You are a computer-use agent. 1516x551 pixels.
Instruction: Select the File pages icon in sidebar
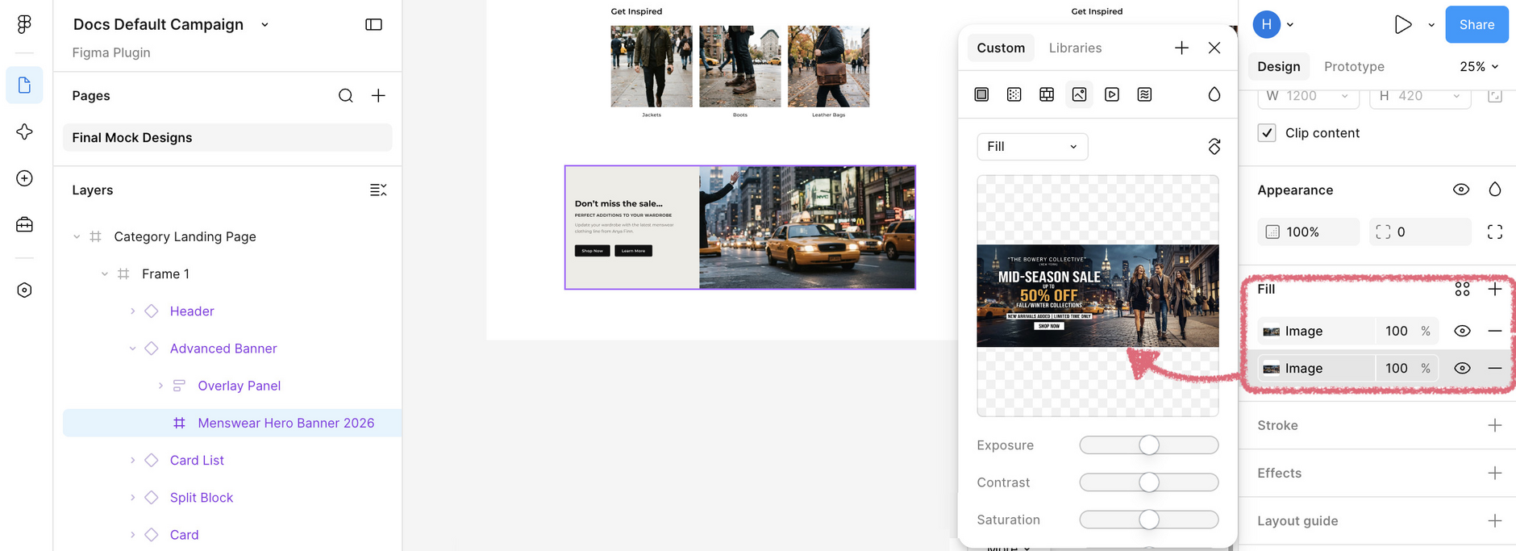point(24,85)
